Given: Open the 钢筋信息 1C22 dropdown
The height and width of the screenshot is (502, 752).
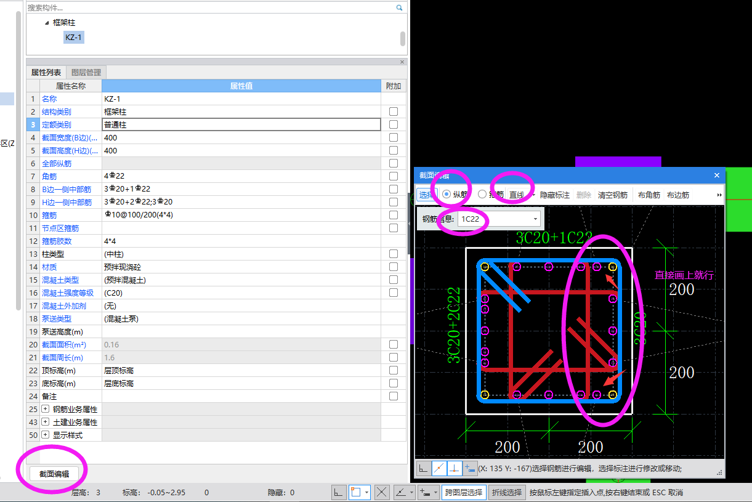Looking at the screenshot, I should [x=535, y=219].
